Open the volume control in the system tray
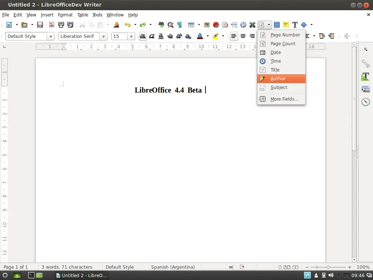 pyautogui.click(x=331, y=276)
